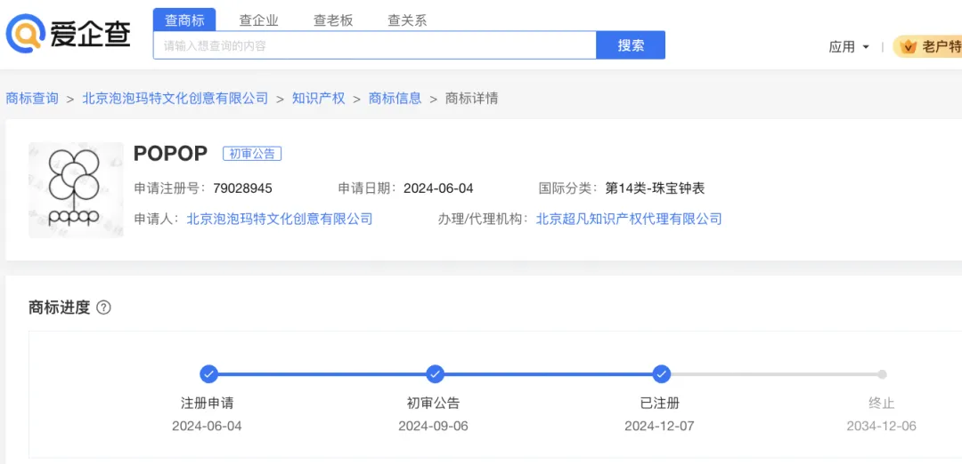Click the 已注册 checkmark step marker

coord(661,374)
